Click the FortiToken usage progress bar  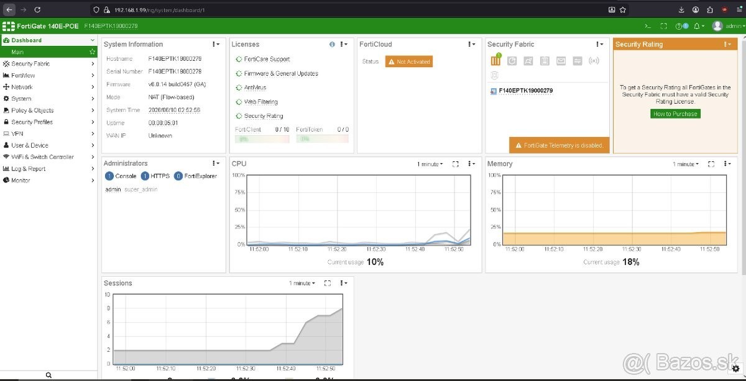click(x=322, y=139)
